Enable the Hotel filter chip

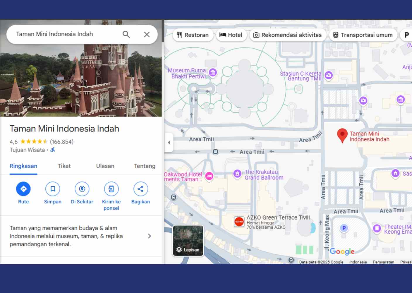231,35
